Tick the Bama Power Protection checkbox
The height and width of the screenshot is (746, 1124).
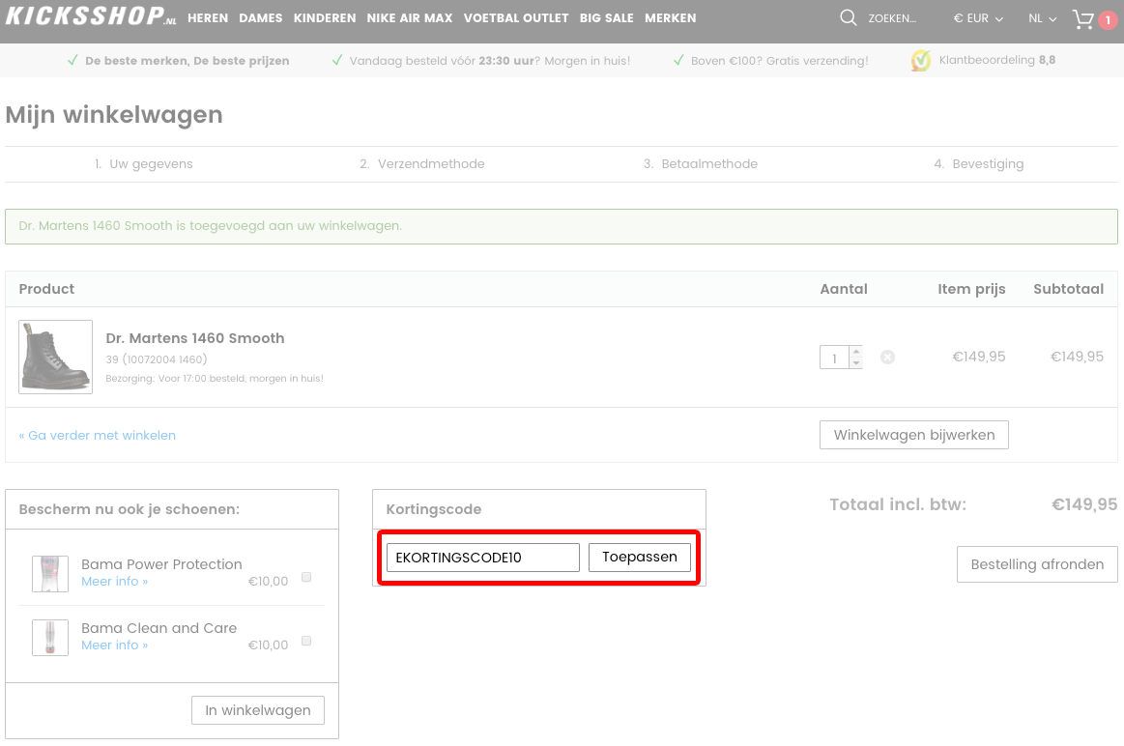tap(306, 577)
